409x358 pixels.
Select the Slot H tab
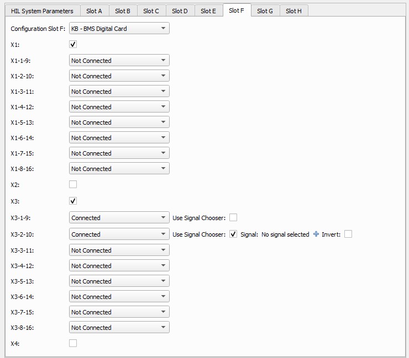tap(293, 11)
